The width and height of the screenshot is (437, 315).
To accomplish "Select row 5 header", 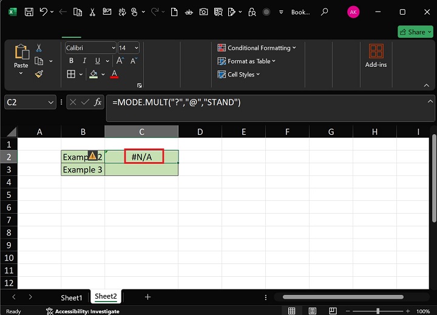I will pyautogui.click(x=9, y=195).
